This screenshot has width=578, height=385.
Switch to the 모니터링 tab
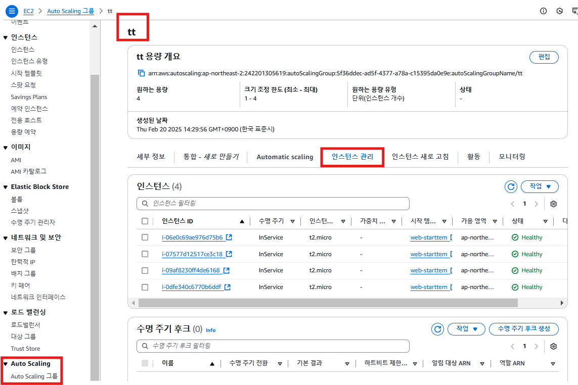tap(512, 157)
